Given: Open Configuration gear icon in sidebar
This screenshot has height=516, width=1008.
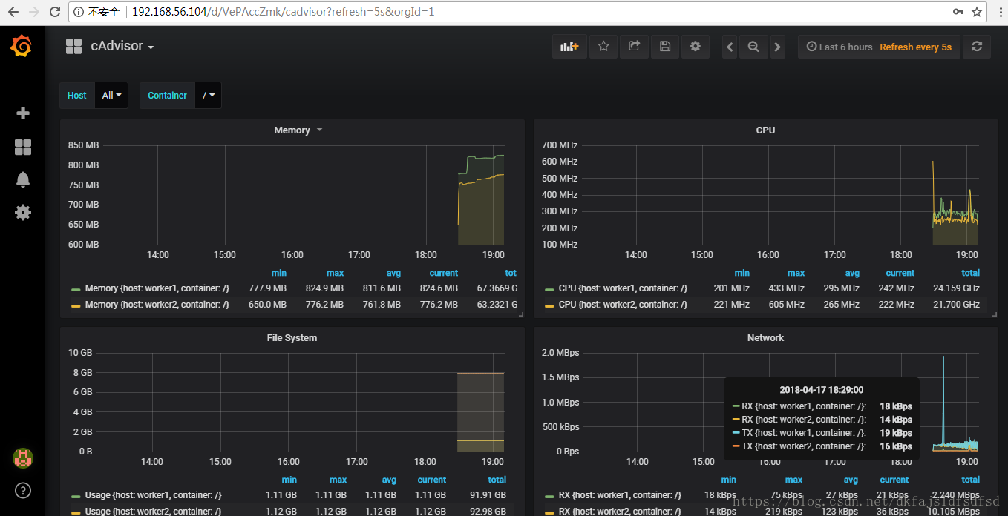Looking at the screenshot, I should 23,212.
